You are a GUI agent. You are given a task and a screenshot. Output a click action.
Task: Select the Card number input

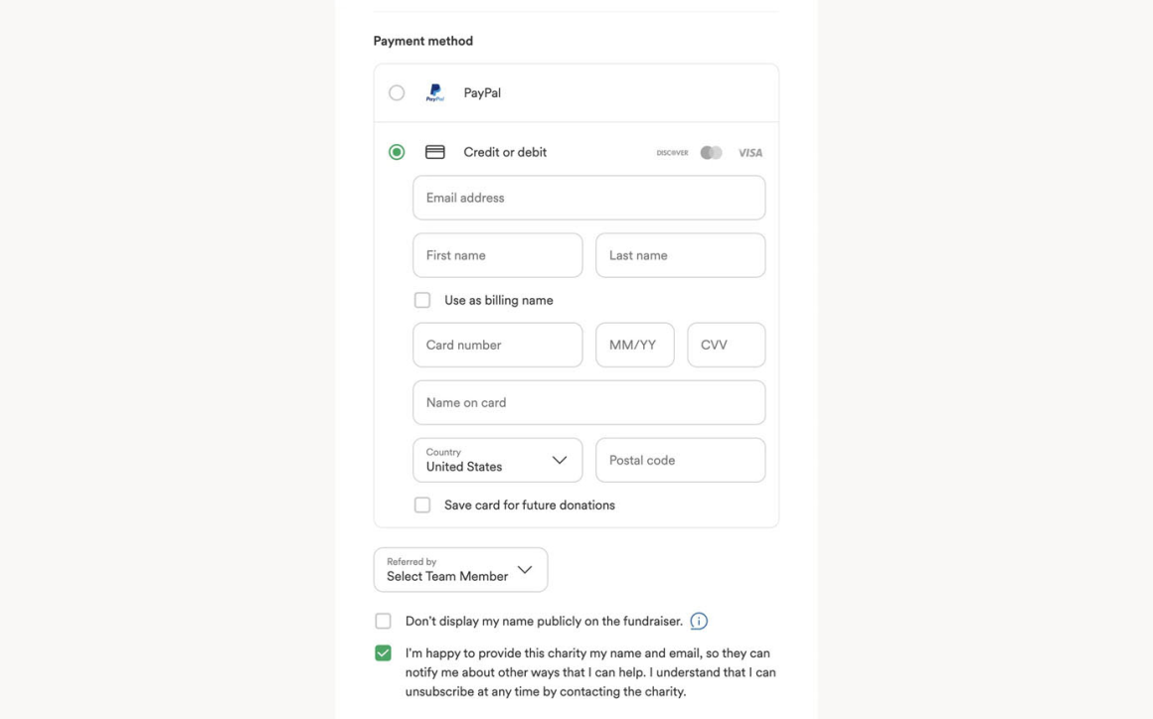pos(497,345)
